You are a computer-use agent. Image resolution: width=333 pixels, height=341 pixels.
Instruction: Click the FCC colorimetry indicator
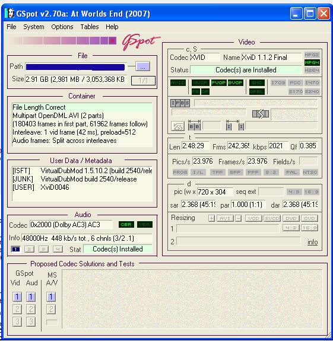tap(295, 82)
